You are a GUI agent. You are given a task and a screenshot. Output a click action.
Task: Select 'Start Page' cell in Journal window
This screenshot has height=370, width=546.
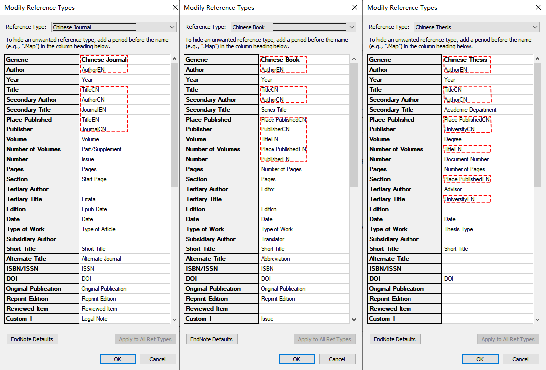[x=125, y=179]
